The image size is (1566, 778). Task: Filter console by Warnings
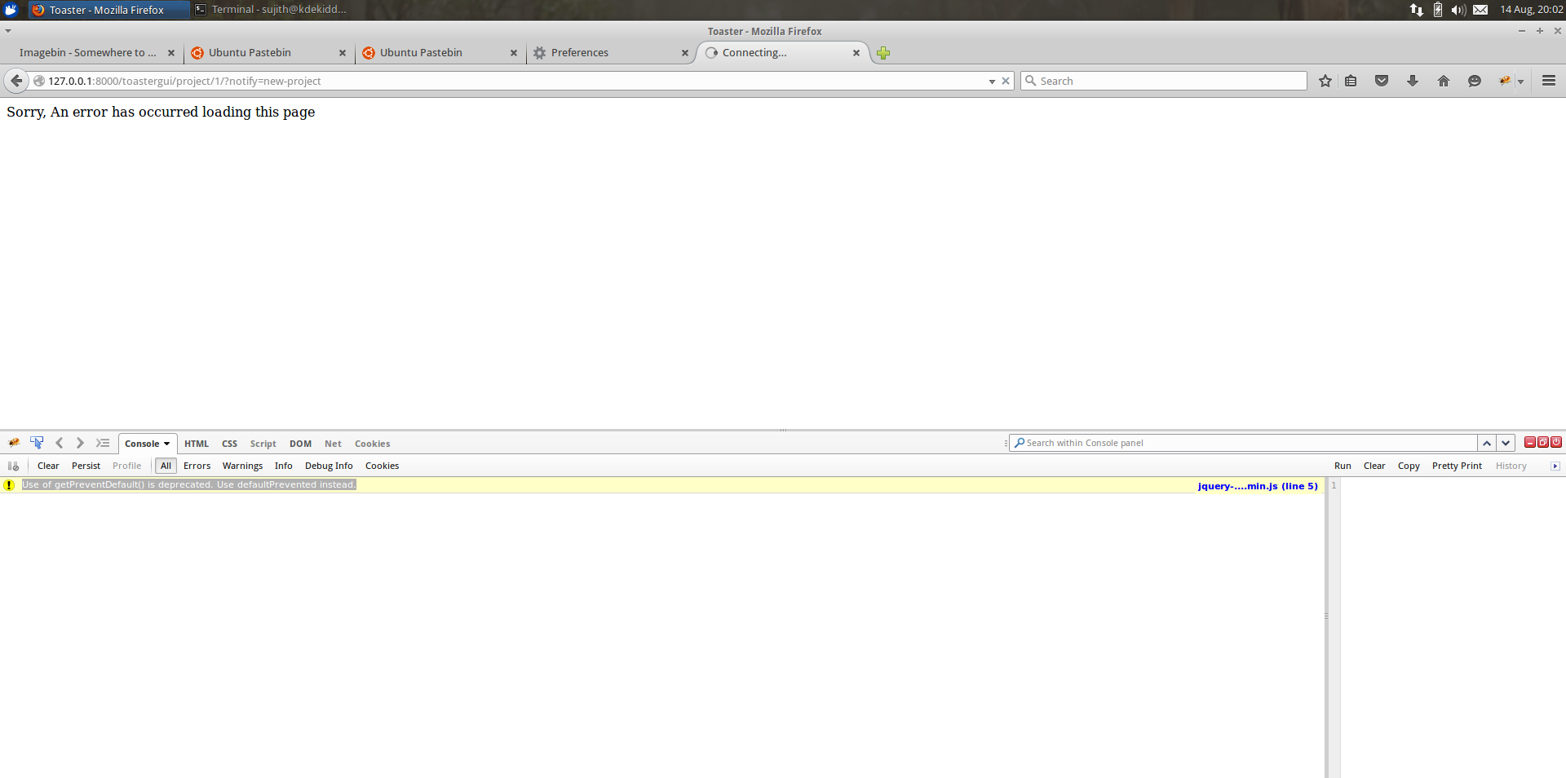point(242,466)
